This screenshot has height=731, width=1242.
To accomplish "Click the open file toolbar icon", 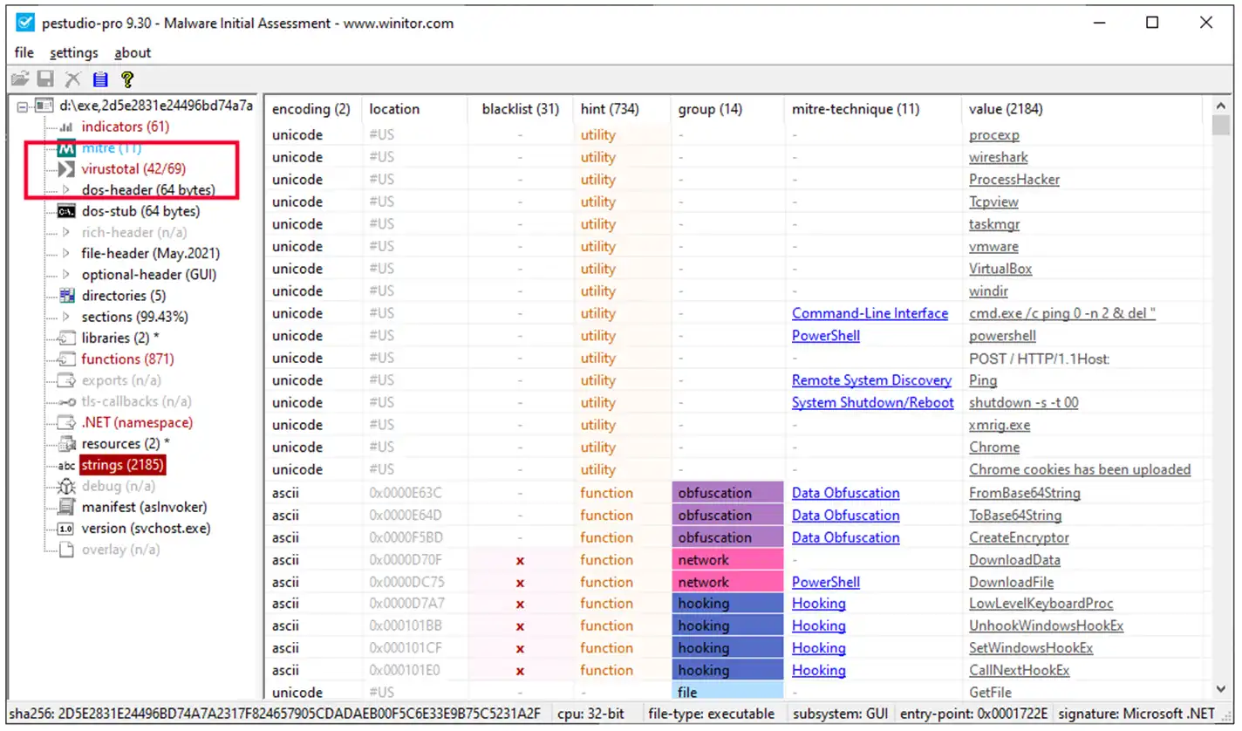I will tap(19, 79).
